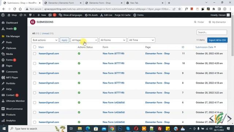Open the updates icon showing 55
234x132 pixels.
(23, 15)
